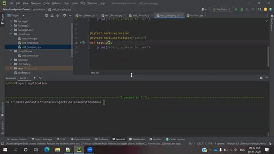Expand Package2 folder
Viewport: 274px width, 154px height.
(11, 26)
